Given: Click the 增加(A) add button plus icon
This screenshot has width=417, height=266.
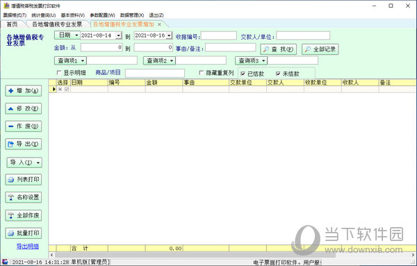Looking at the screenshot, I should pyautogui.click(x=11, y=91).
